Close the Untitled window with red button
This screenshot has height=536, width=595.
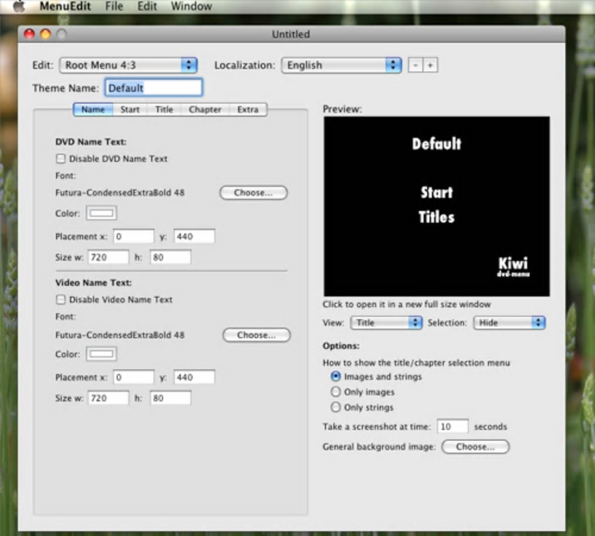point(29,34)
